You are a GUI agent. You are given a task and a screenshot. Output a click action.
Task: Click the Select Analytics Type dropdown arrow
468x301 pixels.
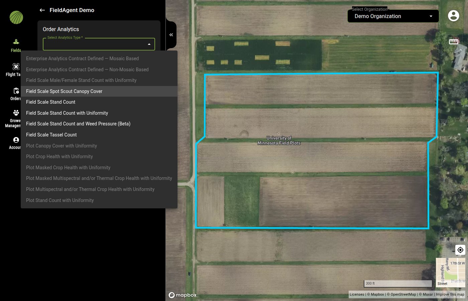point(149,44)
